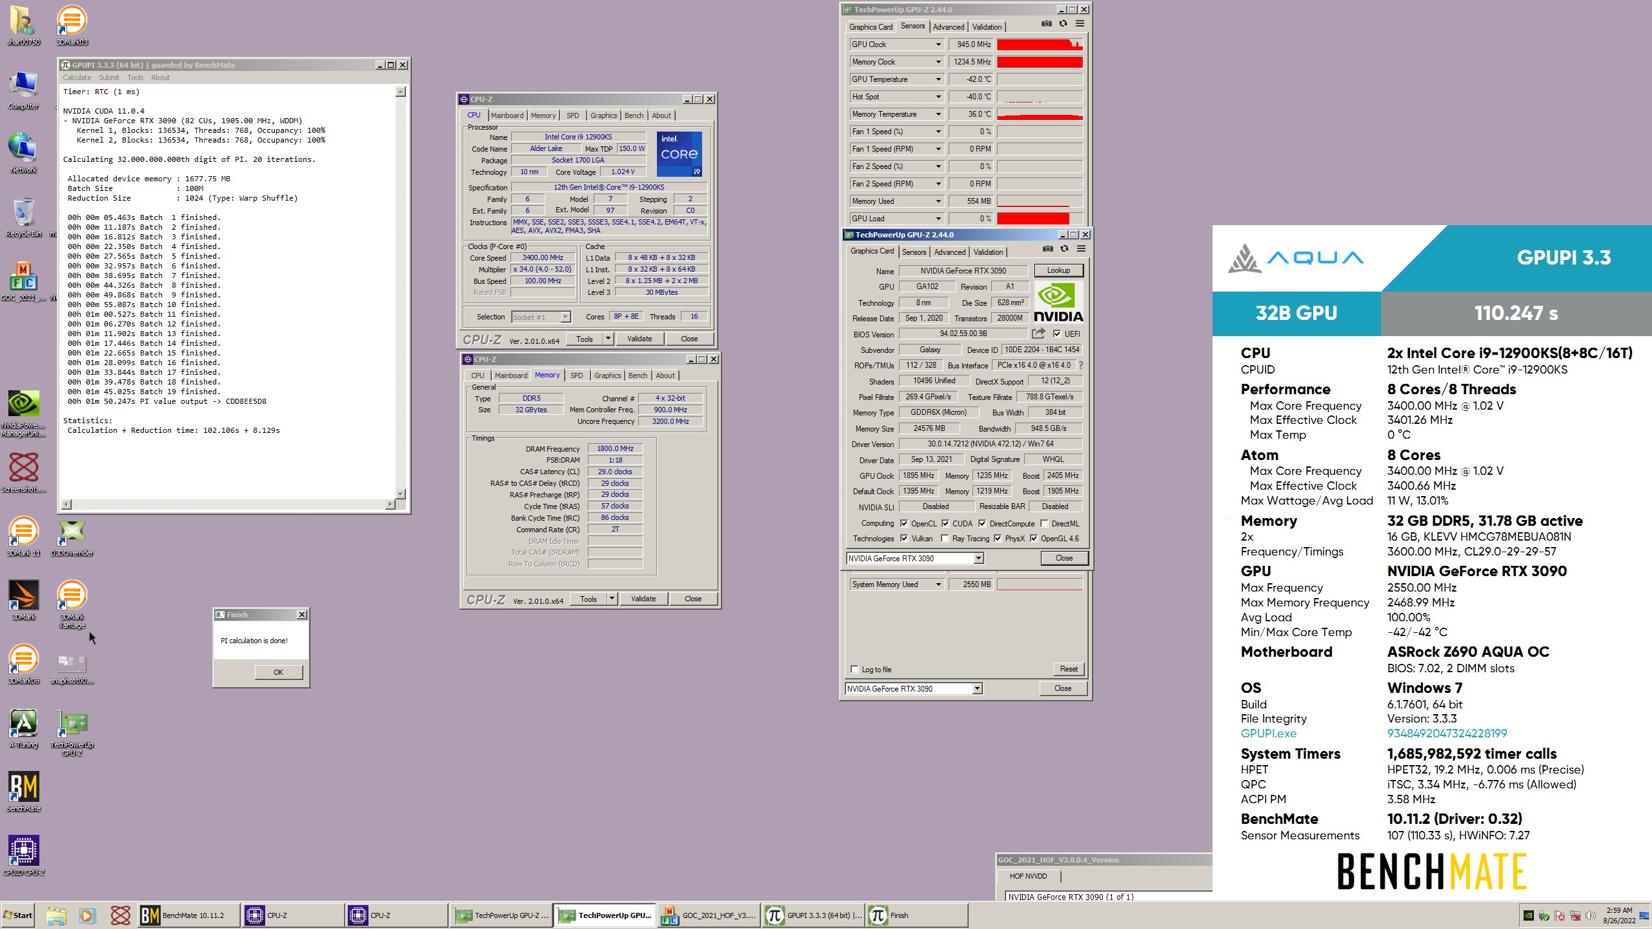Open the Validation tab in GPU-Z Sensors window
Image resolution: width=1652 pixels, height=929 pixels.
pos(987,27)
